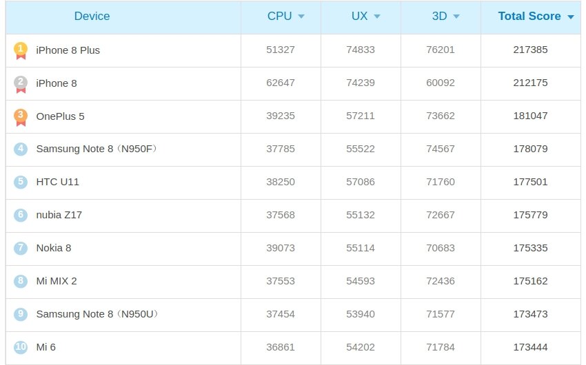
Task: Click HTC U11 CPU score 38250
Action: pyautogui.click(x=281, y=182)
